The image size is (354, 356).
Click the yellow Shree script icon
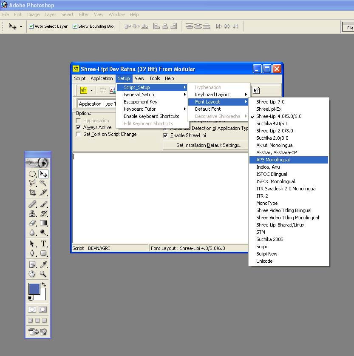[84, 90]
